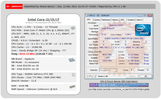
Task: Open the SPD tab
Action: [x=122, y=20]
